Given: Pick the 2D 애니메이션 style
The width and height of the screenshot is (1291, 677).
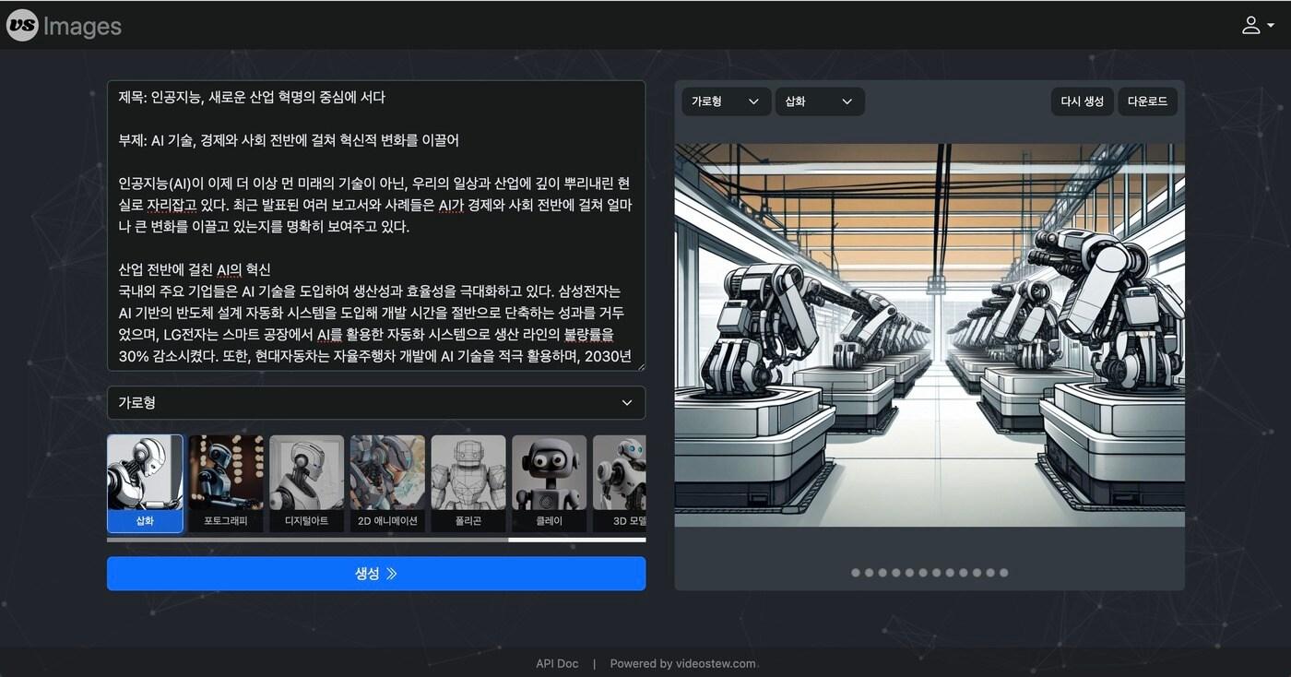Looking at the screenshot, I should (x=387, y=481).
